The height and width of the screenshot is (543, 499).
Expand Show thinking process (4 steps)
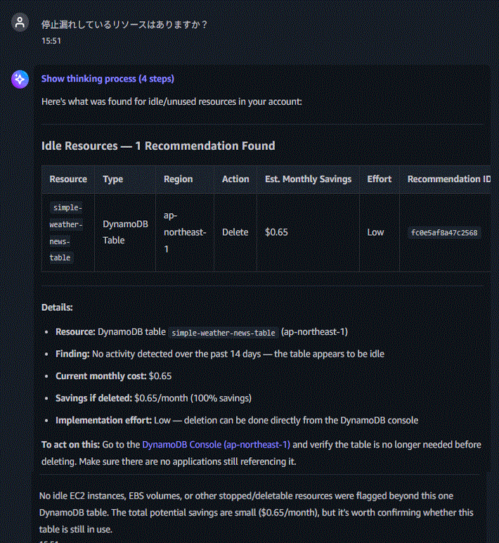point(108,79)
